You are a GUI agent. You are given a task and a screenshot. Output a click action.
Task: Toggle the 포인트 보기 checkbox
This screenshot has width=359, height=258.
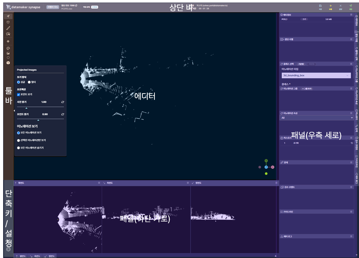click(x=19, y=94)
